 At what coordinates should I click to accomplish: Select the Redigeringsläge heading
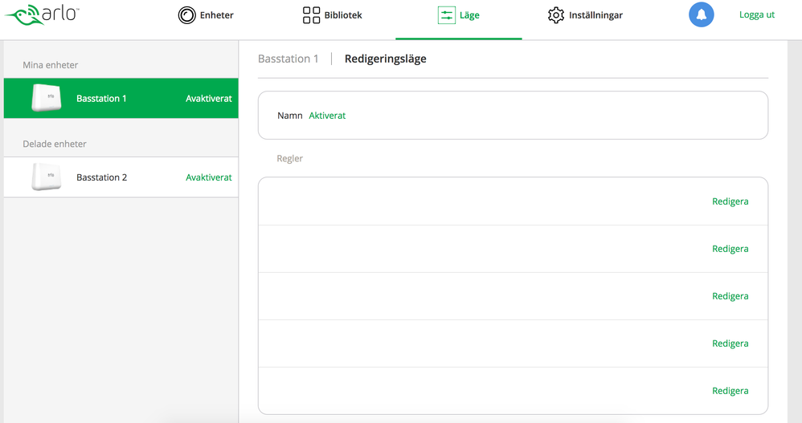pyautogui.click(x=385, y=59)
